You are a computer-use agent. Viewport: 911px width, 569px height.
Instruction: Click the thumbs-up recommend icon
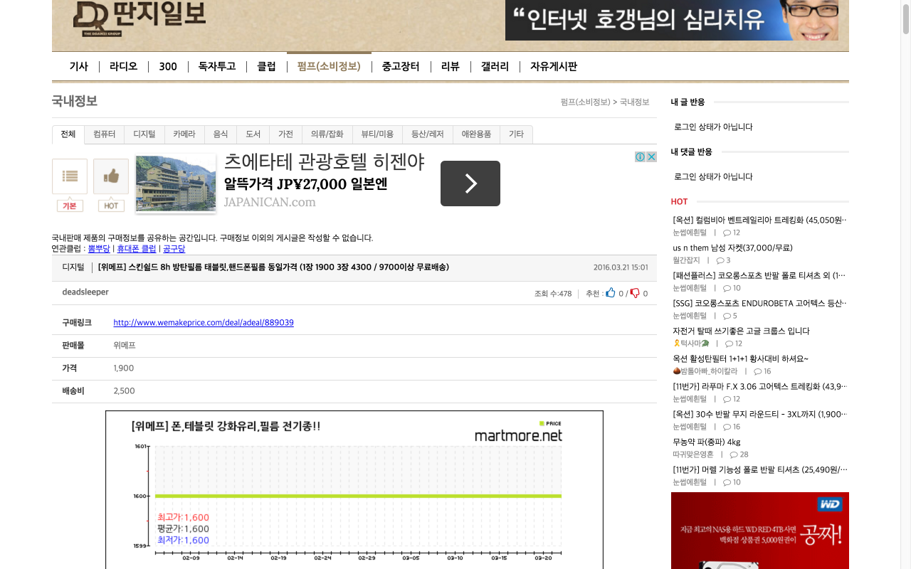point(611,293)
